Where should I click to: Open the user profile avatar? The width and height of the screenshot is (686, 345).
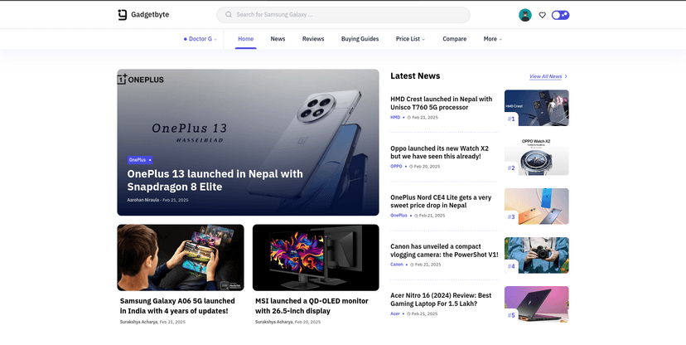(x=524, y=15)
